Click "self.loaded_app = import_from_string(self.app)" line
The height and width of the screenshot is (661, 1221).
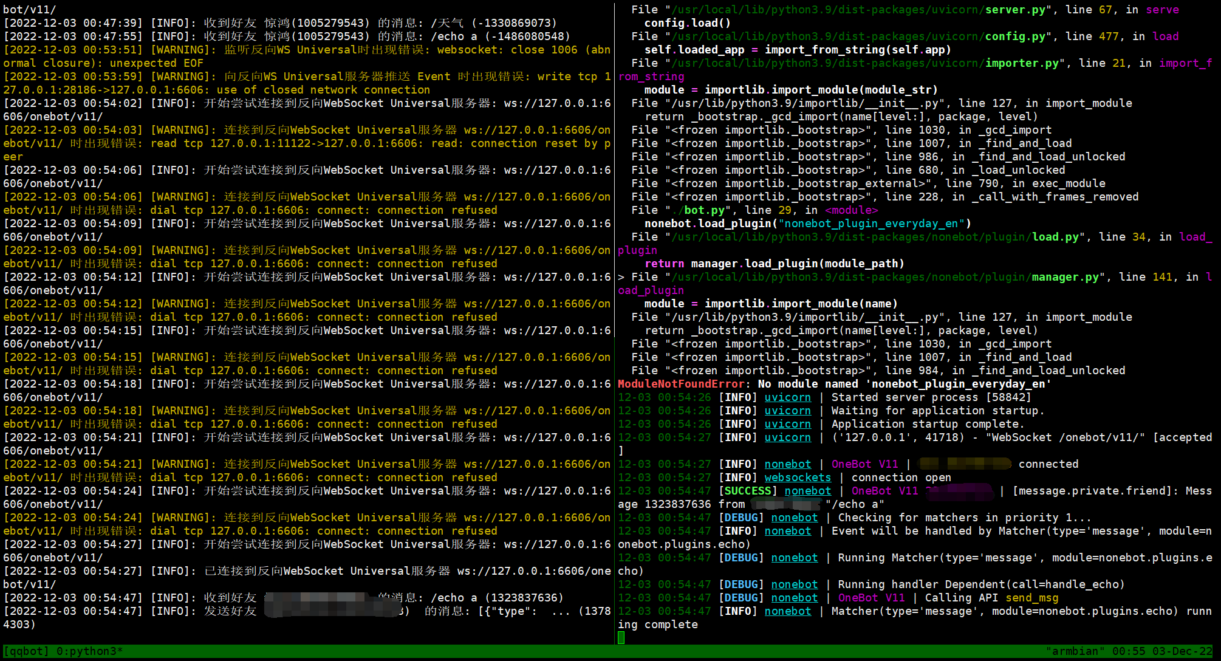click(x=798, y=50)
